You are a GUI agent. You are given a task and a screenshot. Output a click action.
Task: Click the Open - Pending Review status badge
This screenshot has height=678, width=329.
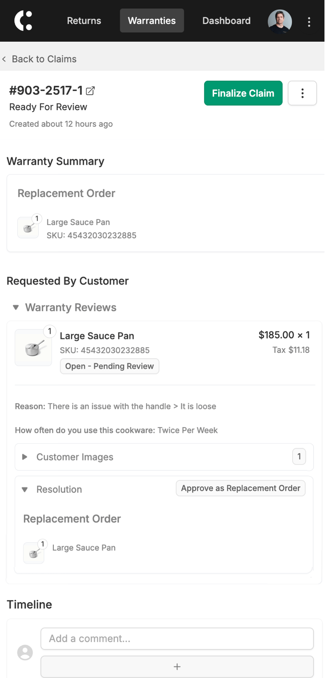pyautogui.click(x=109, y=366)
